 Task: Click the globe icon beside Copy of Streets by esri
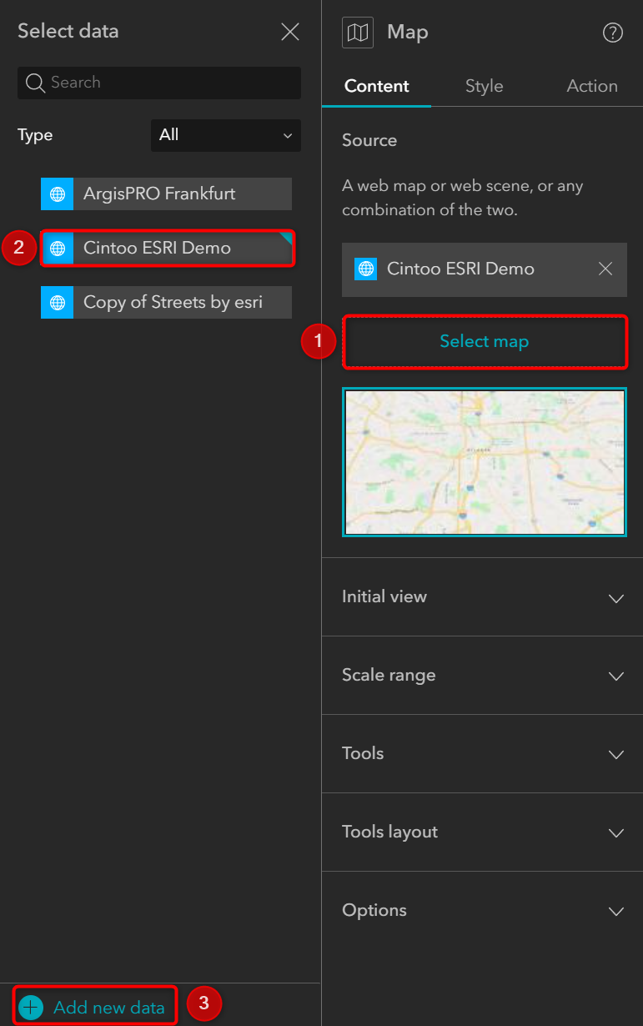click(58, 302)
